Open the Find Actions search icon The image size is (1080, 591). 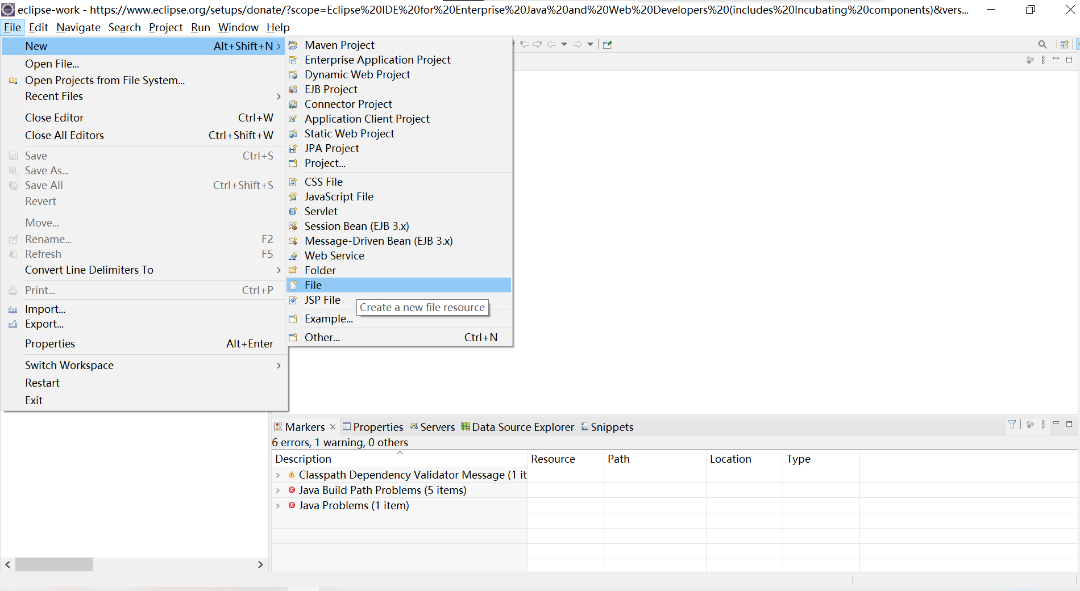1042,44
